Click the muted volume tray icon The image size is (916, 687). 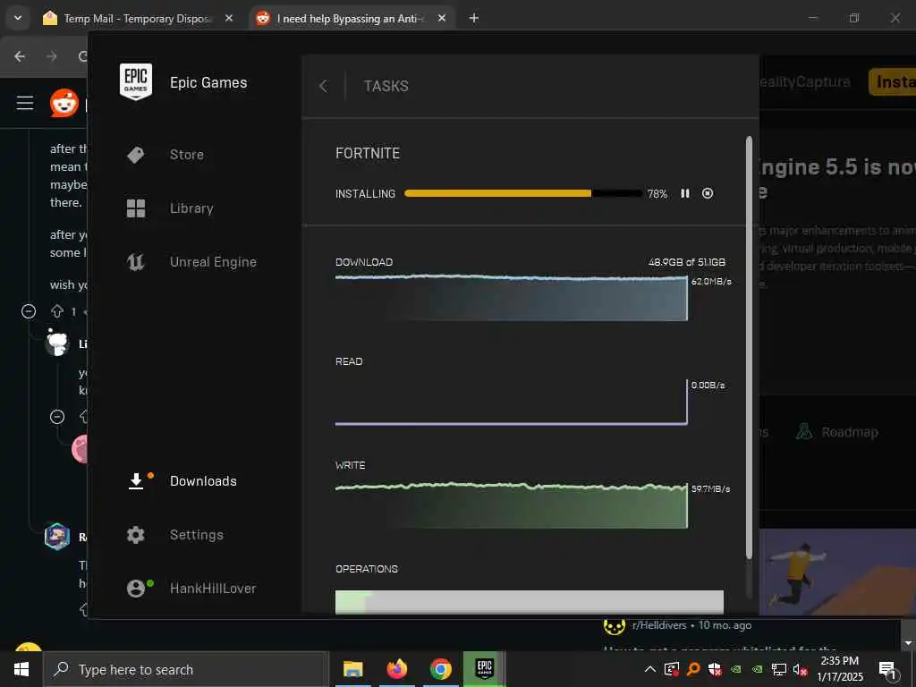pyautogui.click(x=800, y=669)
